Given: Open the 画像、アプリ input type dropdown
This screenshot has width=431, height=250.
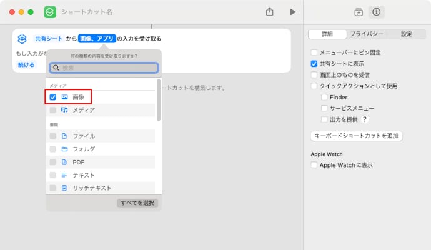Looking at the screenshot, I should click(x=97, y=39).
